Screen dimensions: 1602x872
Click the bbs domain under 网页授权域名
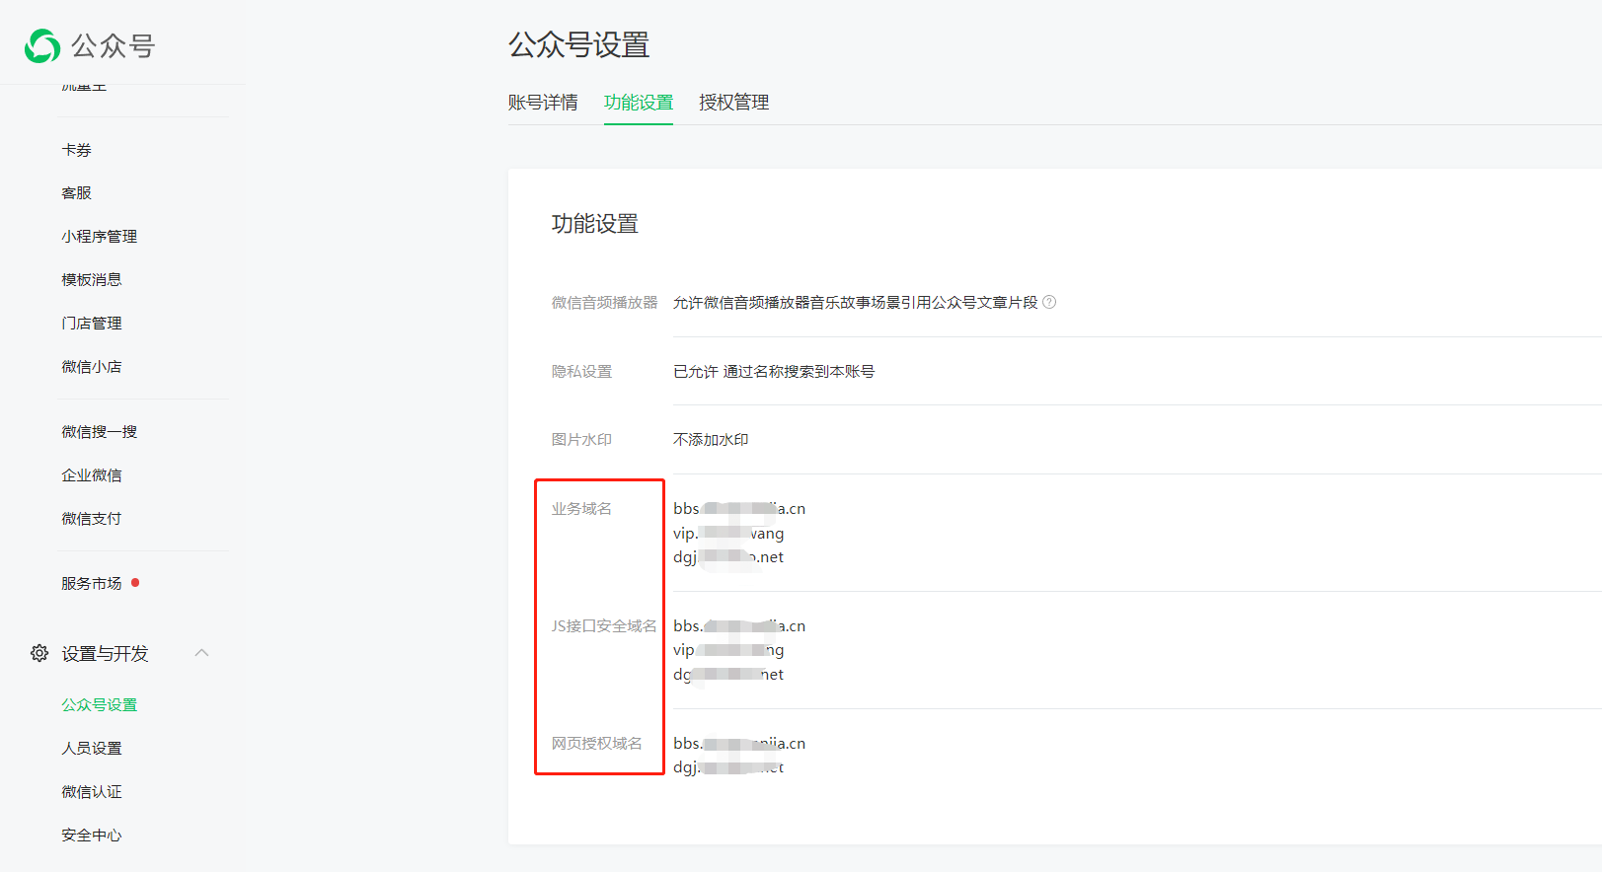[739, 744]
